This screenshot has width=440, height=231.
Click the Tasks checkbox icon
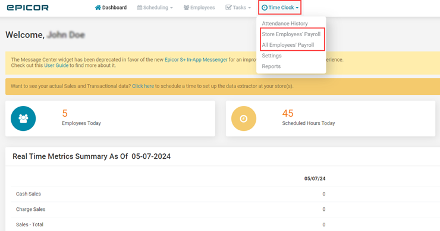pyautogui.click(x=228, y=8)
